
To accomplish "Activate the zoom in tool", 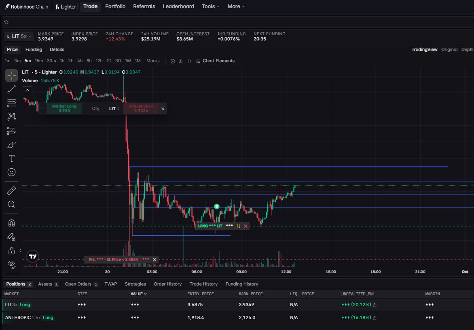I will pos(11,205).
